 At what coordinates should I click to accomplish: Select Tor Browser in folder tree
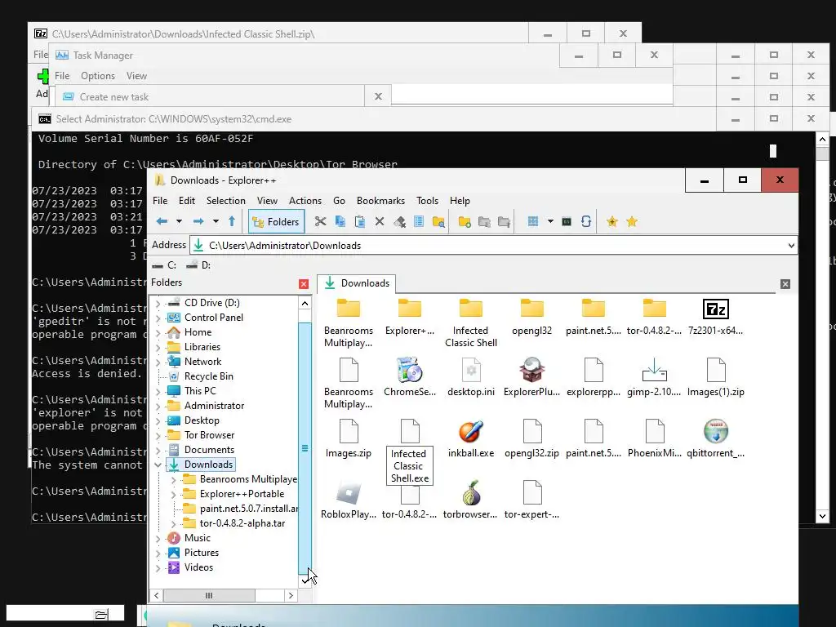(x=209, y=435)
